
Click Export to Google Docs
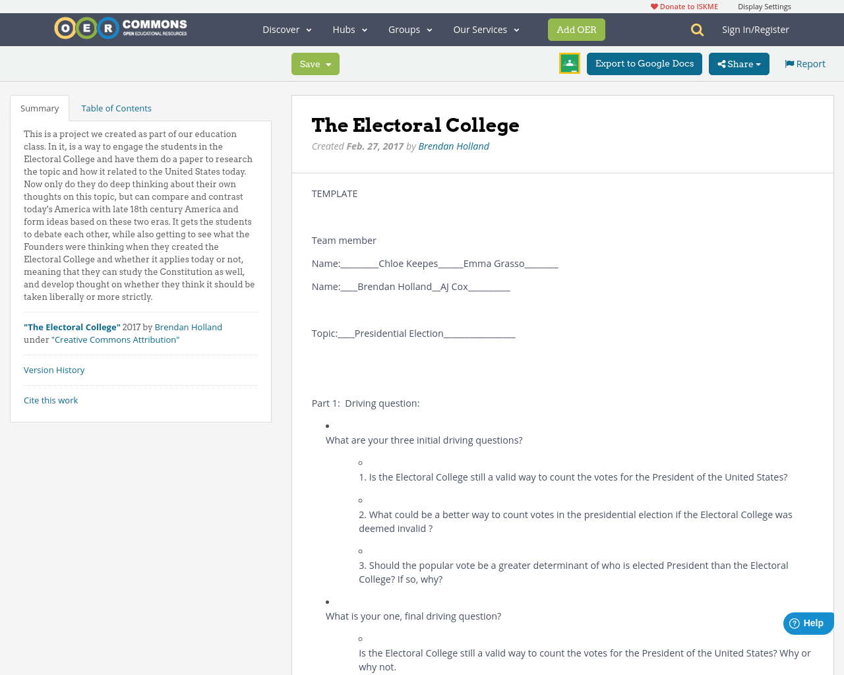(x=644, y=63)
